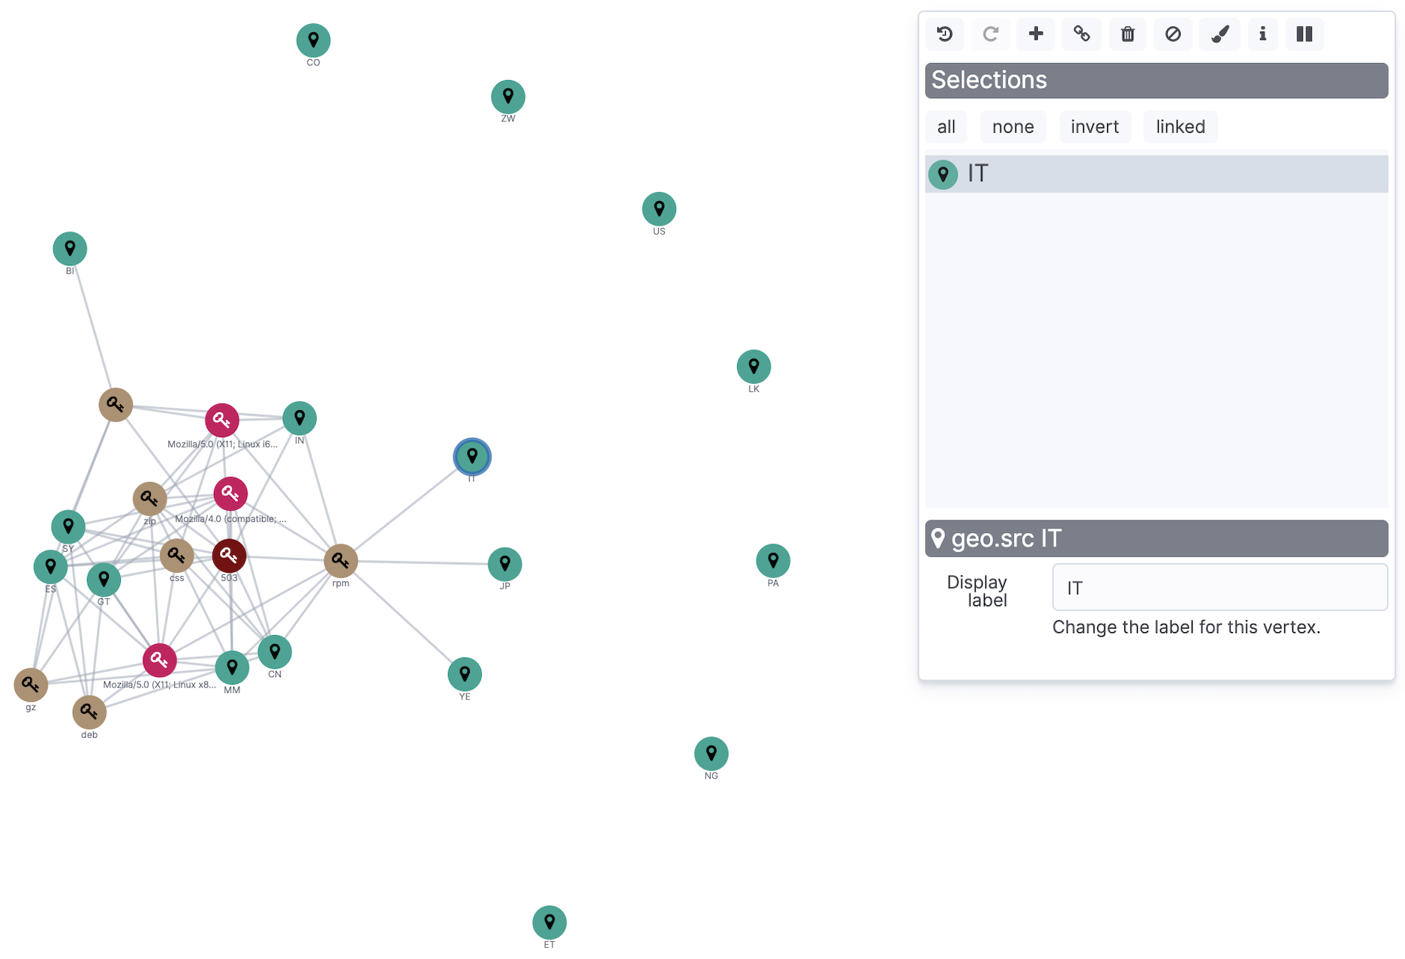
Task: Select the CN location node
Action: [x=275, y=652]
